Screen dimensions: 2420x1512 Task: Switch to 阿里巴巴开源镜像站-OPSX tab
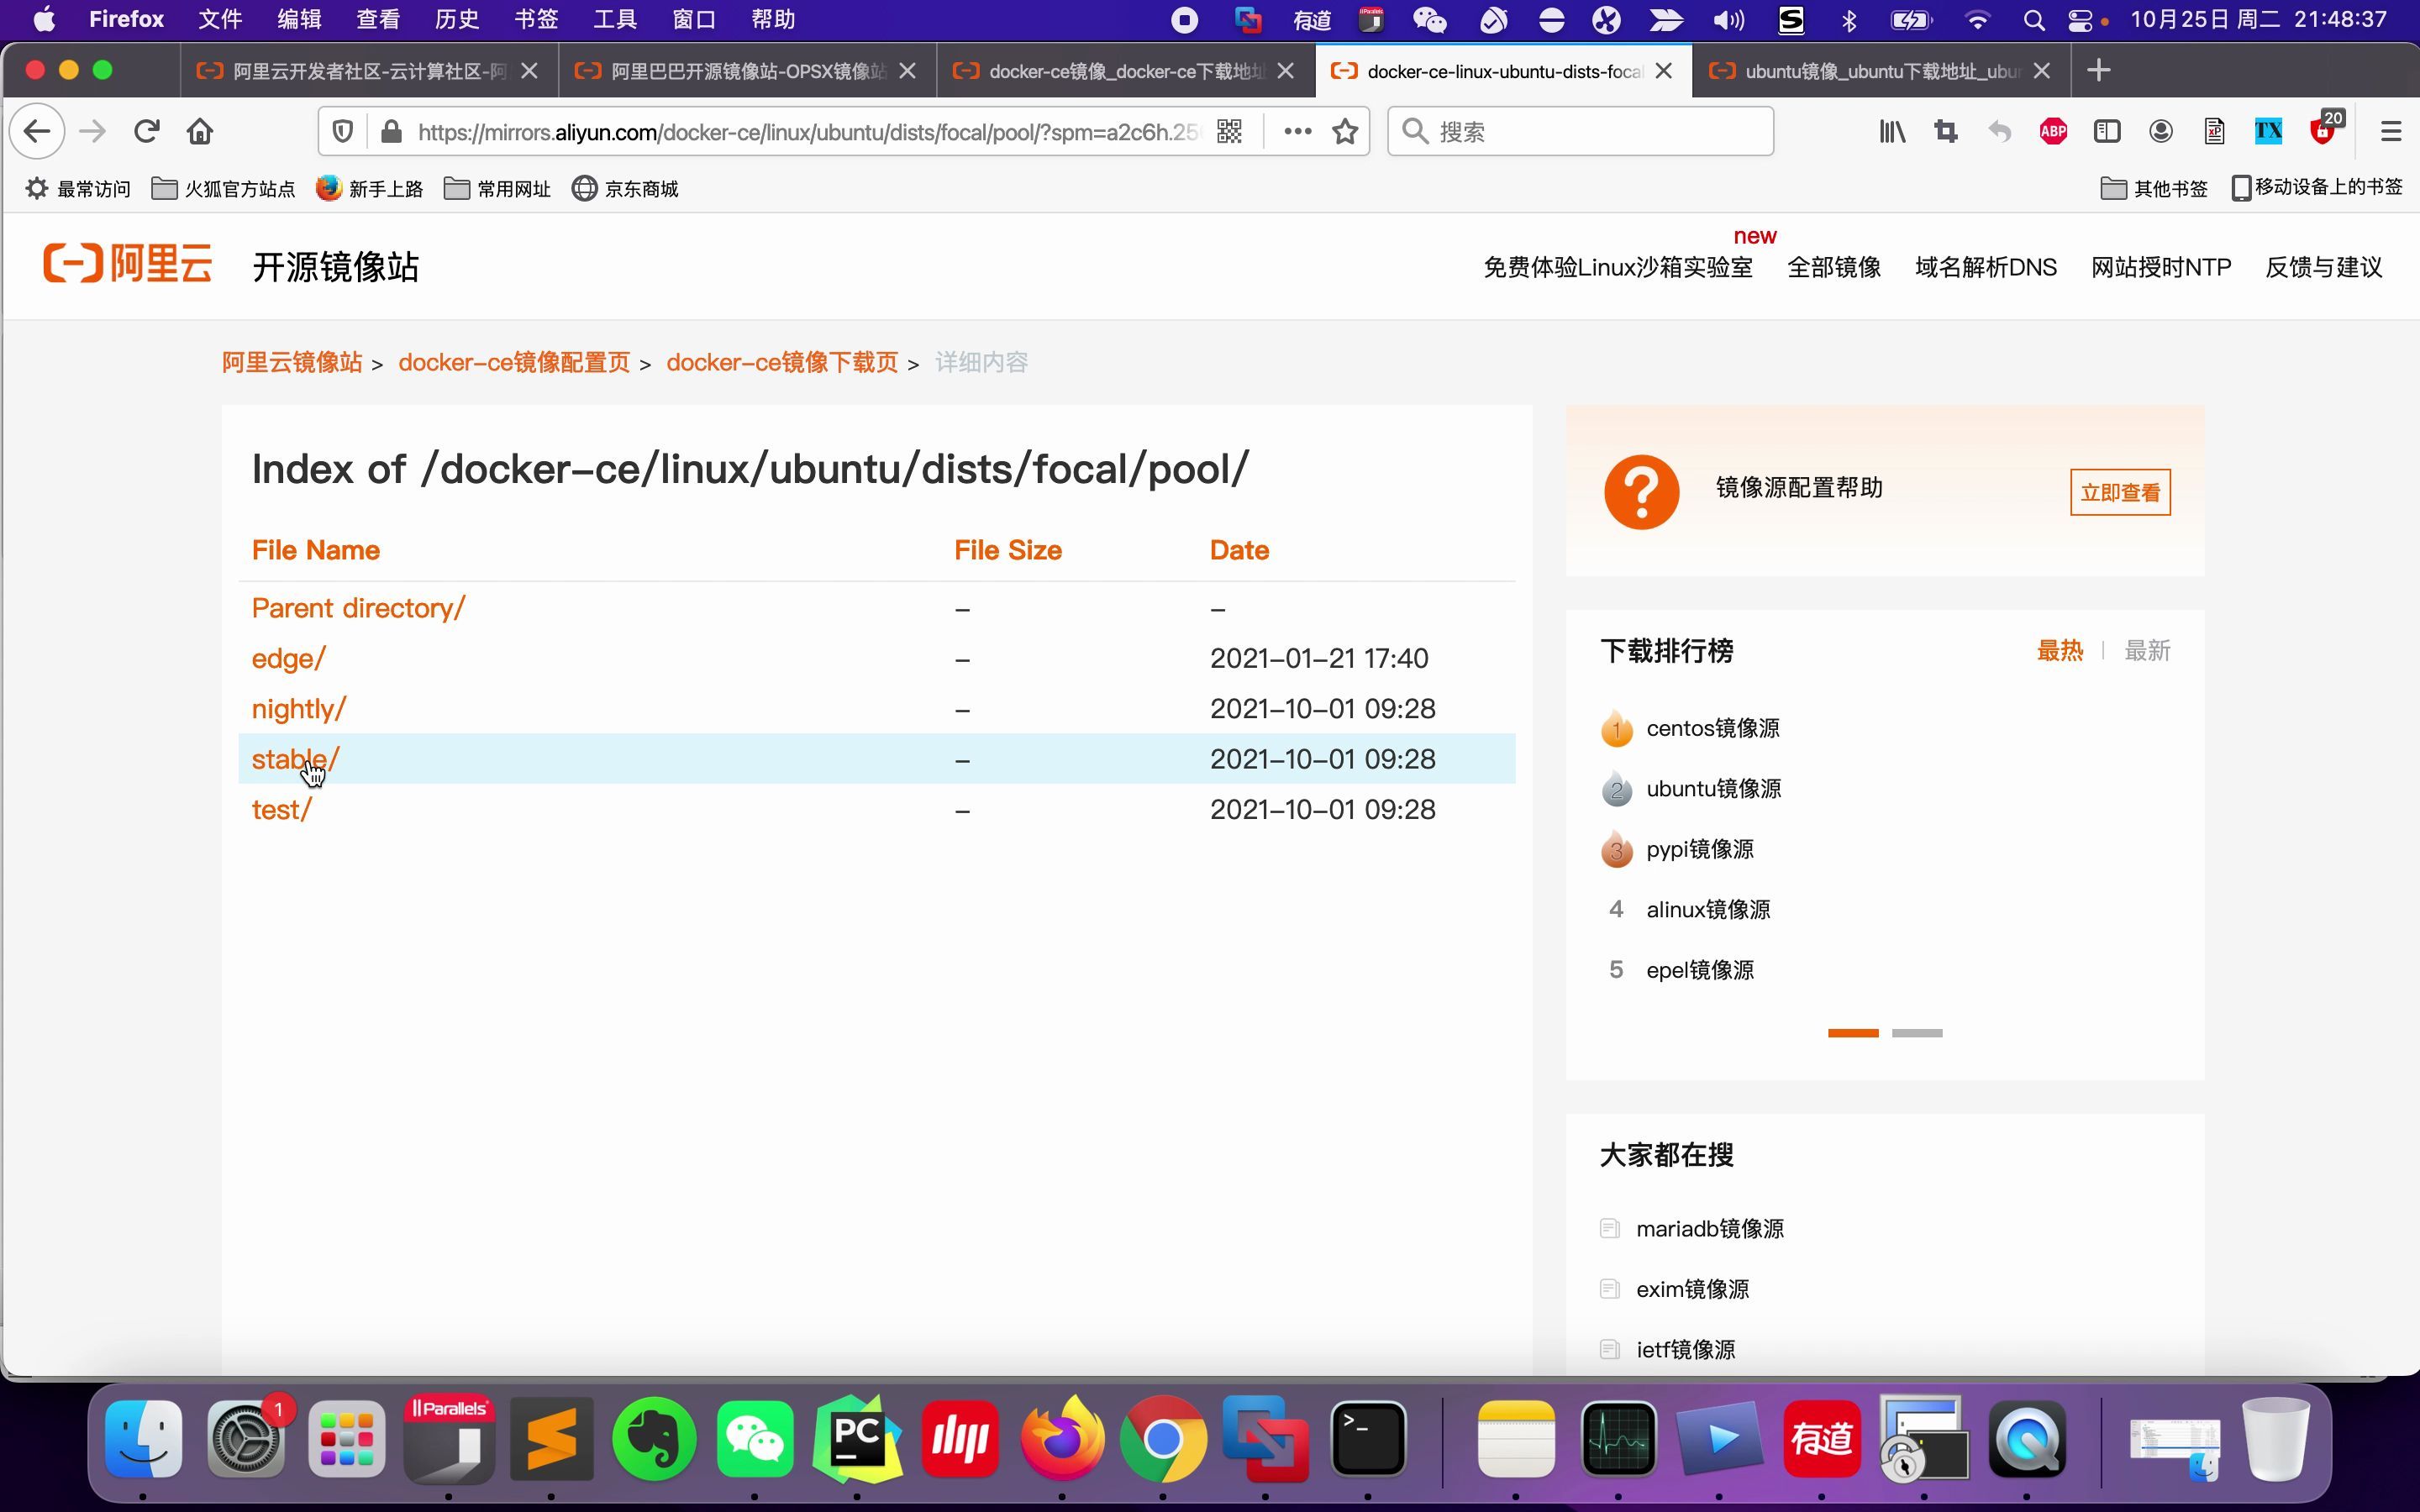(747, 71)
